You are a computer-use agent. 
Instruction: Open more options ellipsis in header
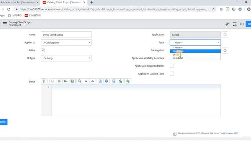pyautogui.click(x=242, y=24)
